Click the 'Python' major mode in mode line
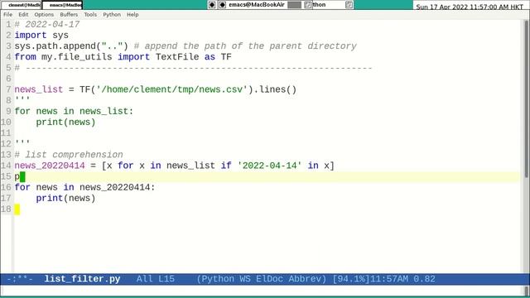 coord(218,279)
